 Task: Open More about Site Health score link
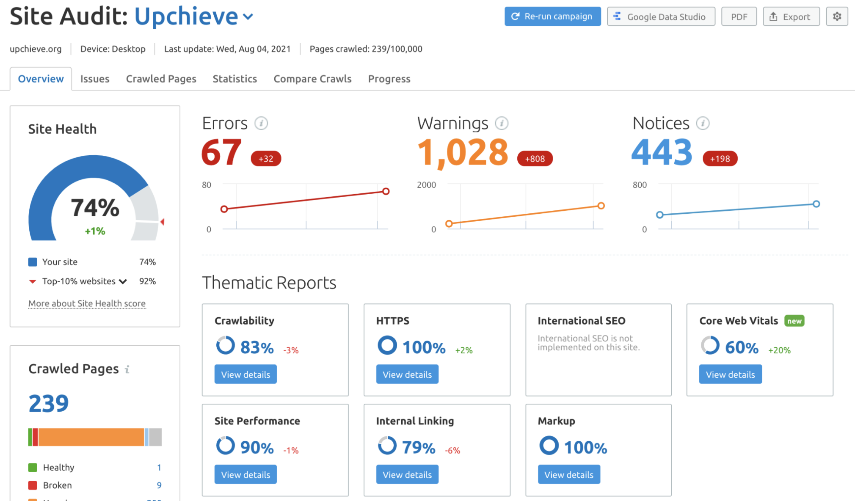87,303
